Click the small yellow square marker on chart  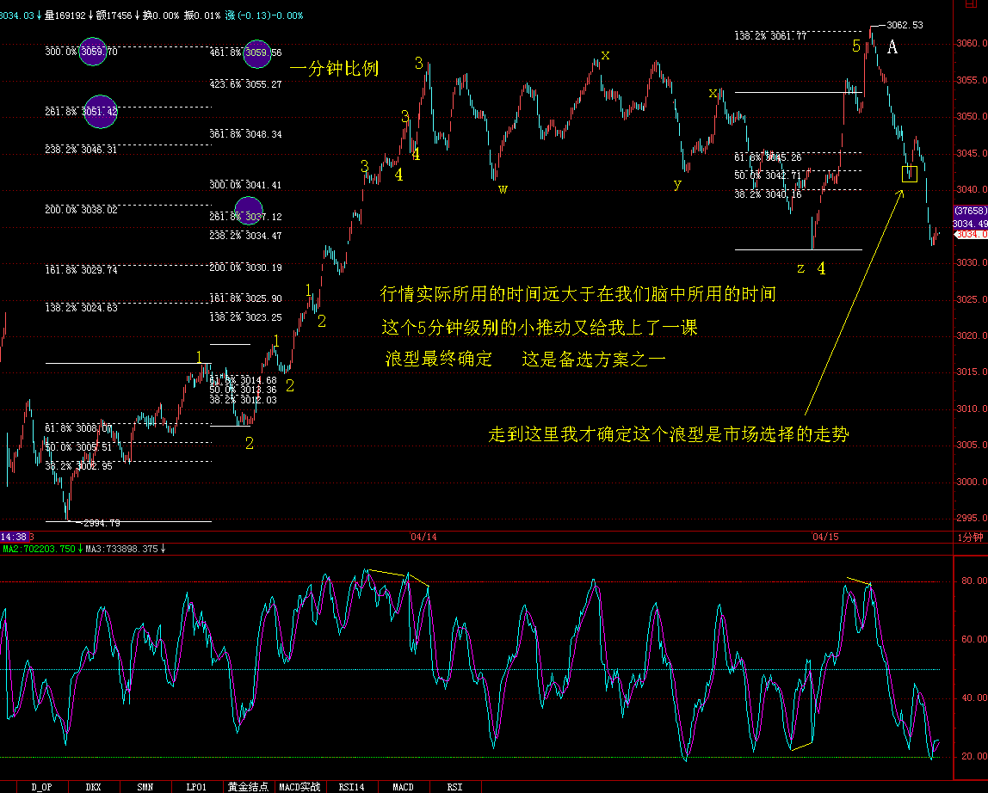[x=910, y=174]
